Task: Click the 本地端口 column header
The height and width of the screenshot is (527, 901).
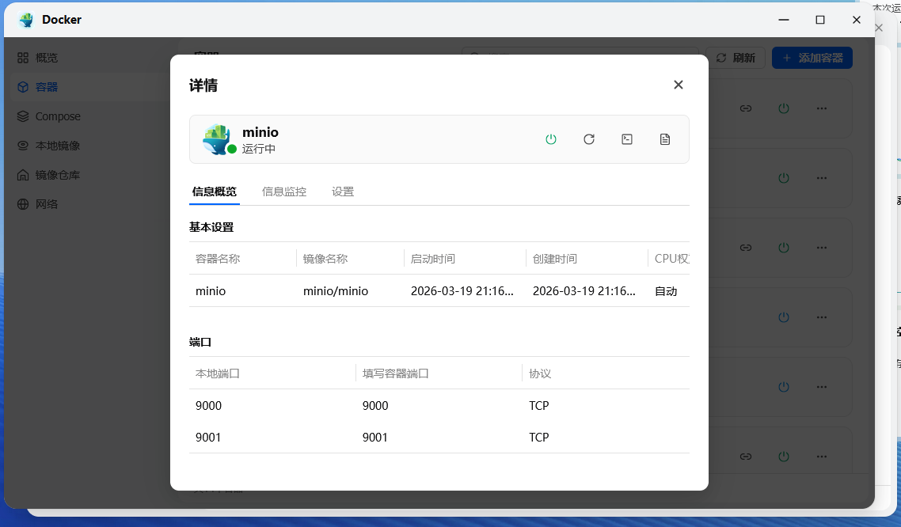Action: point(218,373)
